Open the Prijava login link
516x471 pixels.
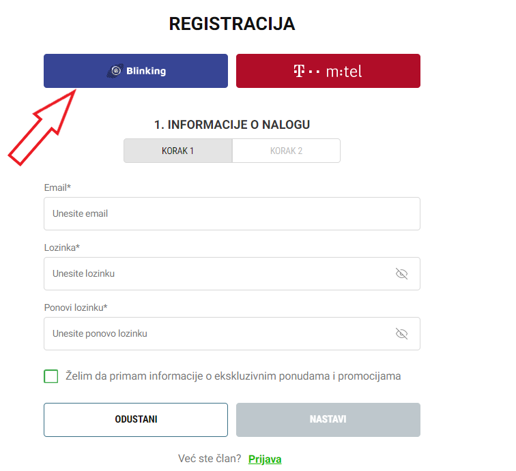click(265, 459)
